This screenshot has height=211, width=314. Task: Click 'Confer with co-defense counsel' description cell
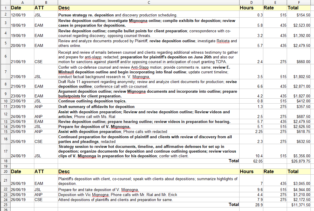[149, 72]
